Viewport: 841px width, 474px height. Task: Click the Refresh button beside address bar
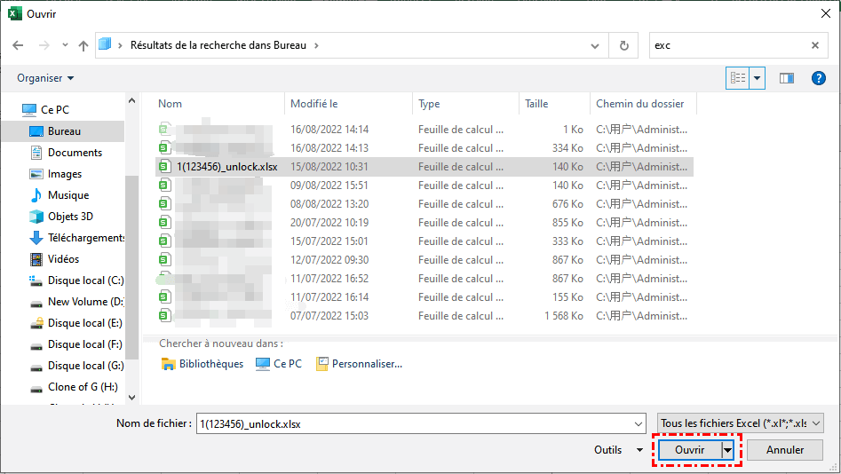tap(623, 45)
